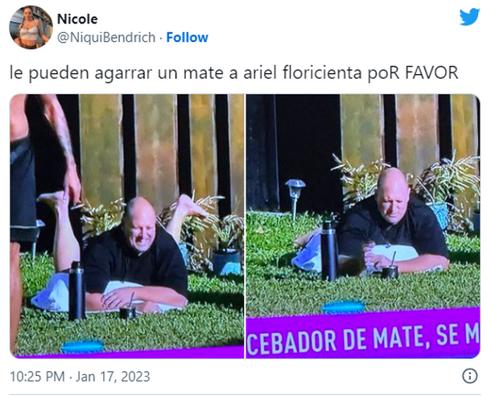Open the right photo with purple banner

point(363,226)
